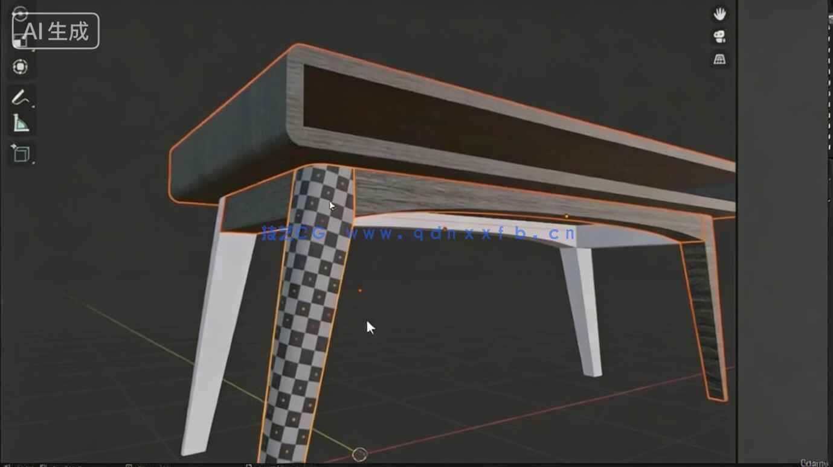Toggle camera view with the camera icon
This screenshot has height=467, width=833.
pyautogui.click(x=719, y=36)
